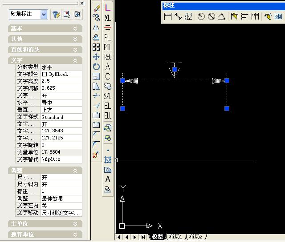This screenshot has height=242, width=285.
Task: Select the Polygon (POL) tool
Action: click(x=108, y=47)
